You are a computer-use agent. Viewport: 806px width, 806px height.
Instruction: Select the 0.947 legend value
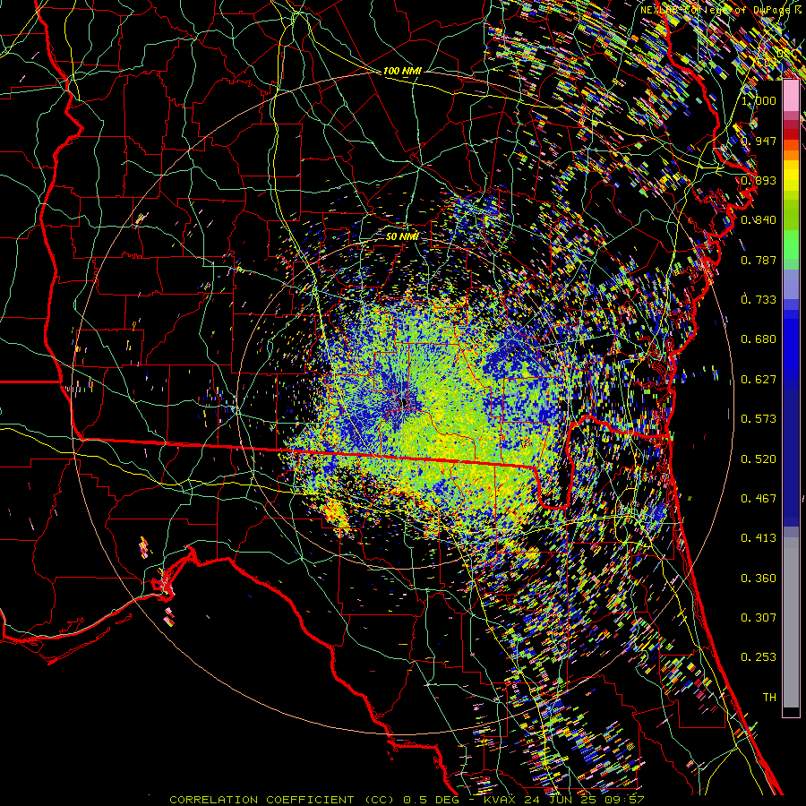click(x=759, y=141)
